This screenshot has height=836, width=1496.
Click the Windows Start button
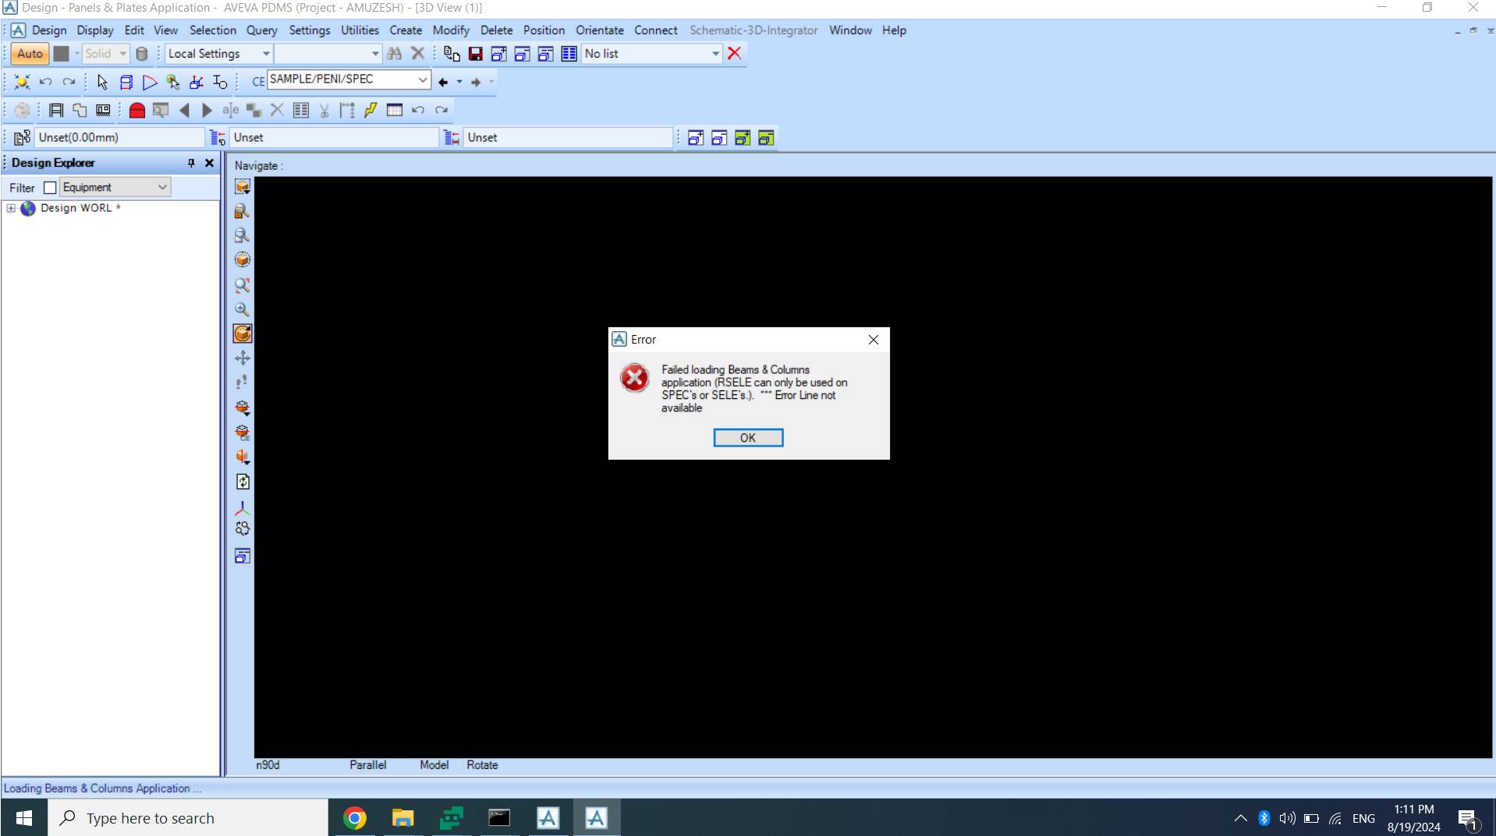(x=24, y=818)
